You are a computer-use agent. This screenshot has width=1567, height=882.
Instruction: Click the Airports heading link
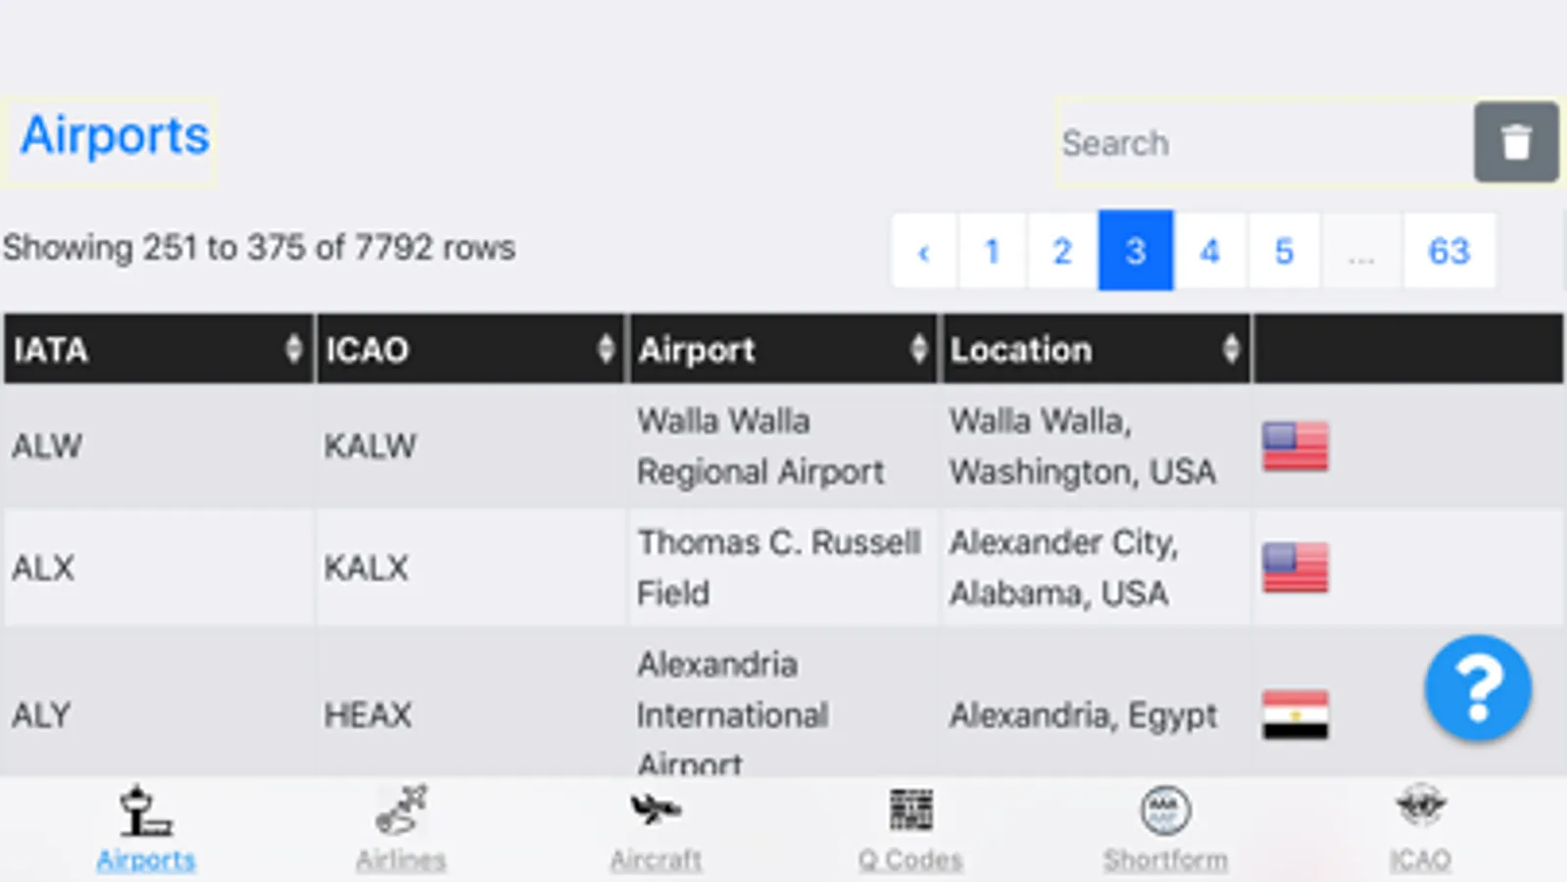tap(115, 135)
